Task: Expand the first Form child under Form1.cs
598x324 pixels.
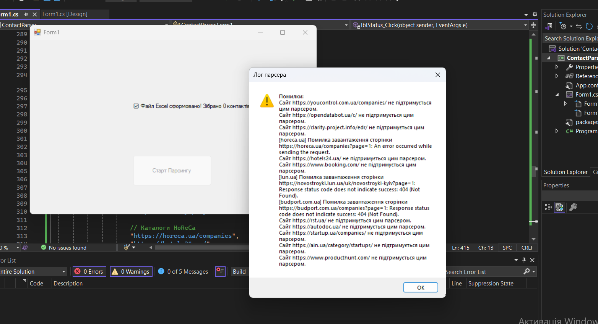Action: click(x=565, y=103)
